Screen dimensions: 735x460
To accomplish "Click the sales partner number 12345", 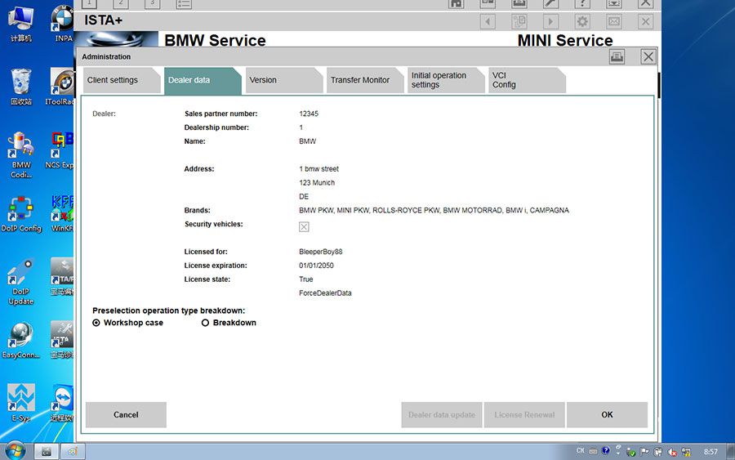I will coord(309,114).
